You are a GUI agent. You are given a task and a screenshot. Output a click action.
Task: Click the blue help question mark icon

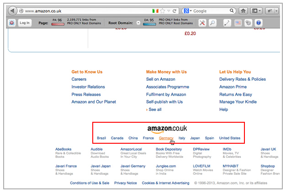[x=259, y=22]
